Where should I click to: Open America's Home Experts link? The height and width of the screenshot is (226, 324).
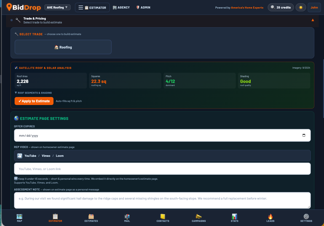click(247, 8)
